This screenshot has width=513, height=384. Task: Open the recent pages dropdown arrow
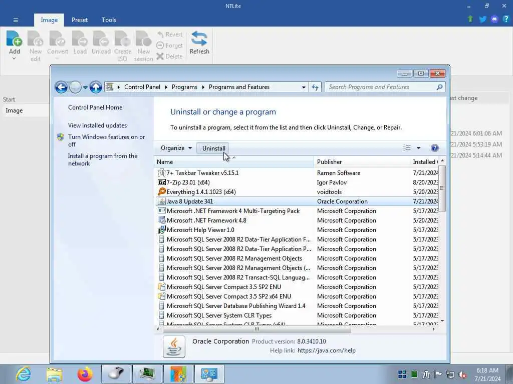[x=85, y=87]
